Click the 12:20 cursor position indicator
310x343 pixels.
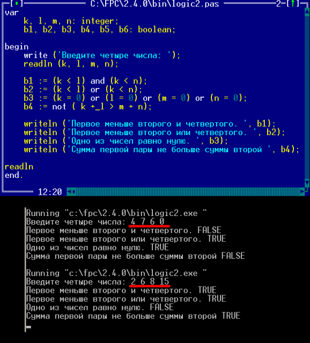tap(50, 192)
